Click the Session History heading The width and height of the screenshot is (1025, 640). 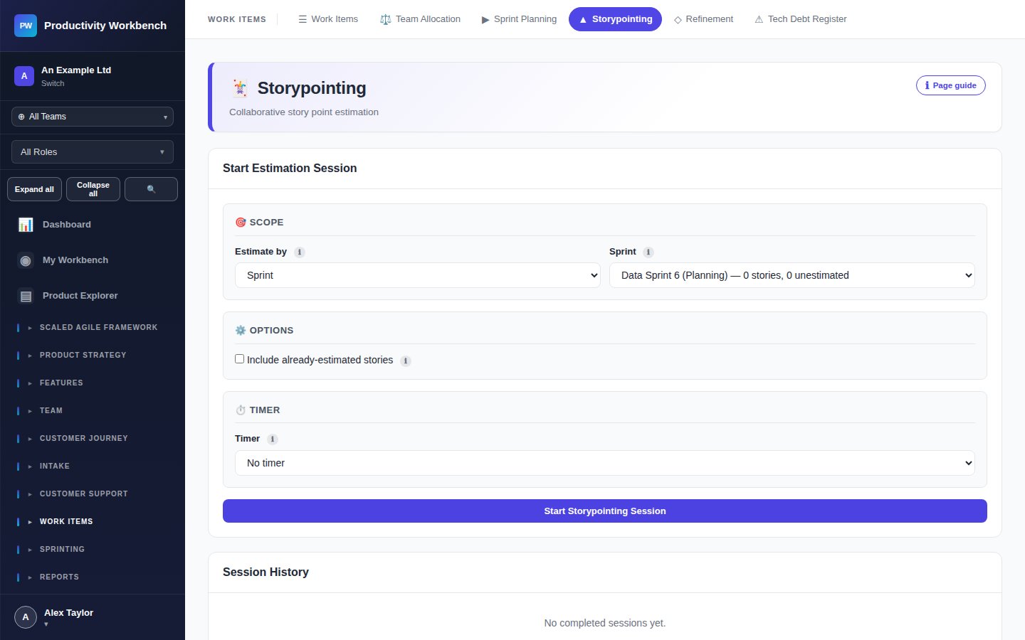click(266, 572)
